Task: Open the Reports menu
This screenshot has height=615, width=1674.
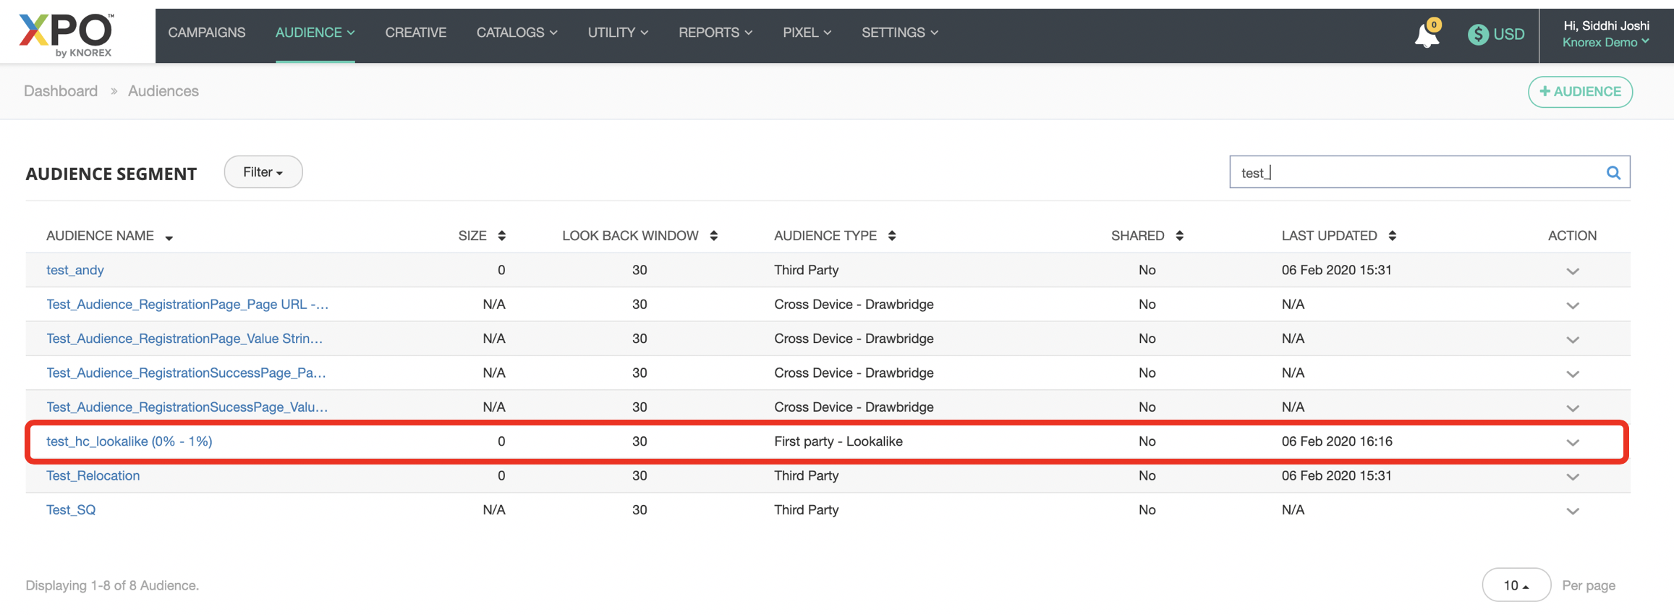Action: [715, 33]
